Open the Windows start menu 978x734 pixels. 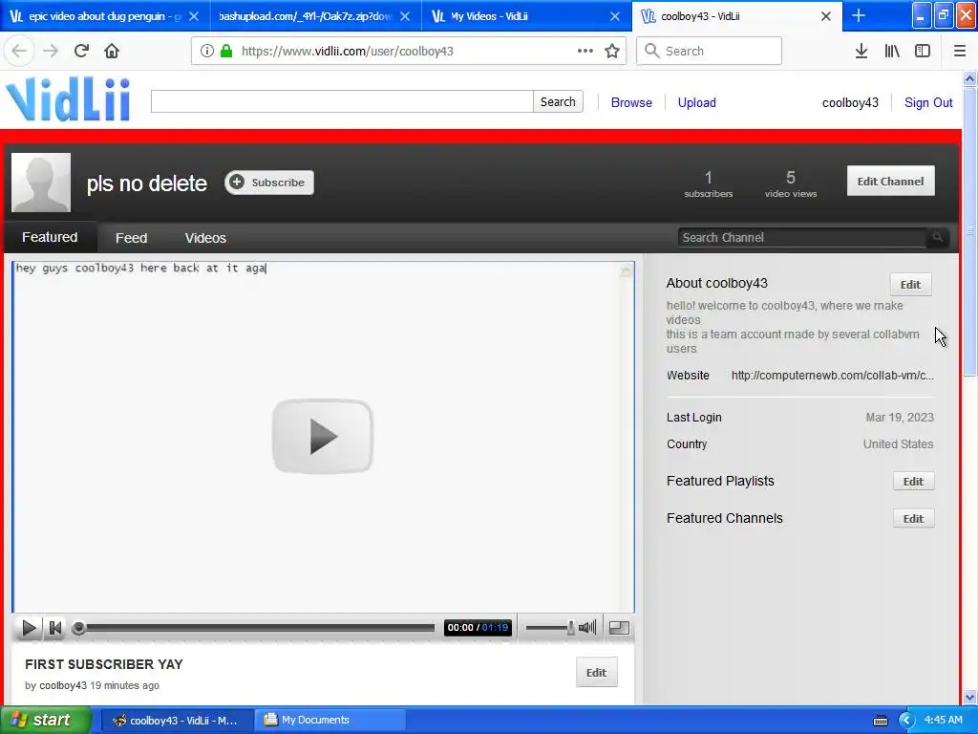click(45, 720)
